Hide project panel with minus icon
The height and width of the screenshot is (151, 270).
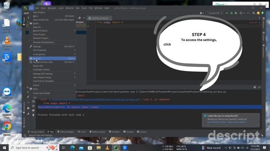pyautogui.click(x=84, y=18)
